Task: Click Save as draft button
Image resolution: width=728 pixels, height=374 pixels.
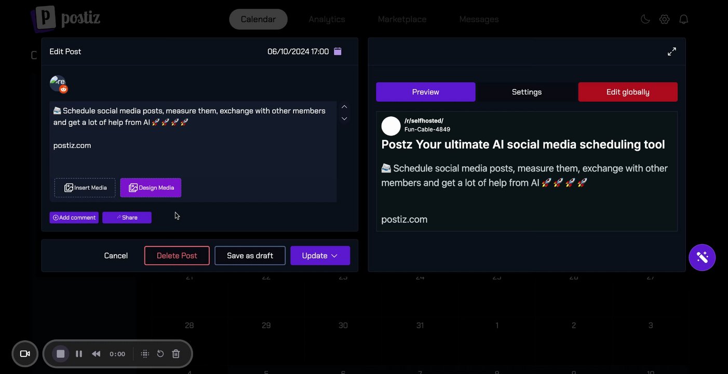Action: (250, 256)
